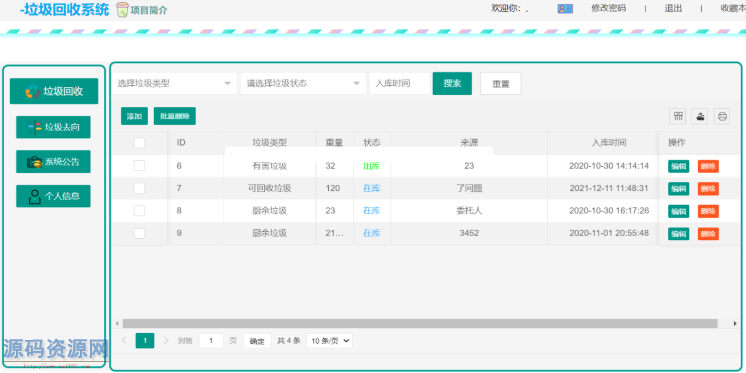Select the checkbox for row ID 8

139,210
